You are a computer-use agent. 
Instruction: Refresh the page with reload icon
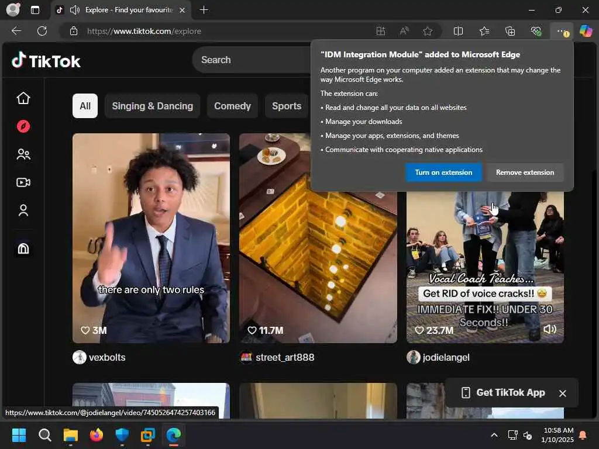[42, 31]
